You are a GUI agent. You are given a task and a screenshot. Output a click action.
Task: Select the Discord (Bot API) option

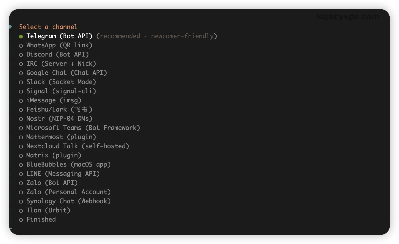click(x=57, y=55)
